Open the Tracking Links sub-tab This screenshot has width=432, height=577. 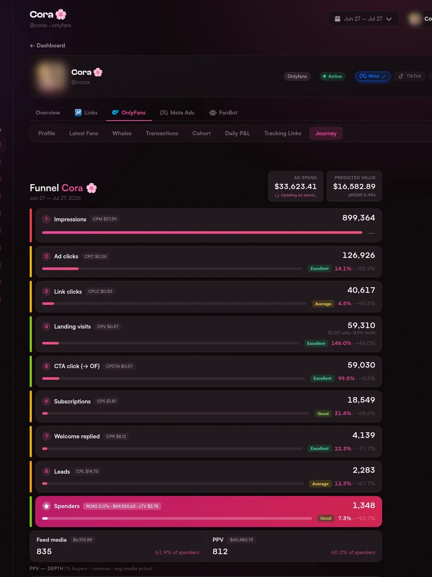click(x=283, y=133)
